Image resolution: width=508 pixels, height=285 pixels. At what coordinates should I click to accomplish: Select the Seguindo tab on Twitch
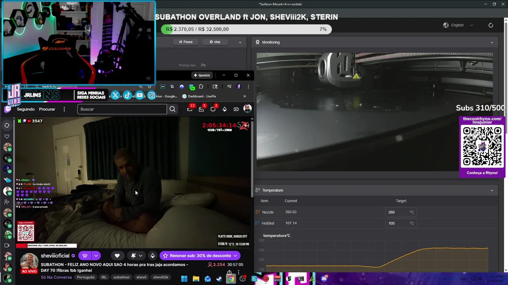(26, 109)
